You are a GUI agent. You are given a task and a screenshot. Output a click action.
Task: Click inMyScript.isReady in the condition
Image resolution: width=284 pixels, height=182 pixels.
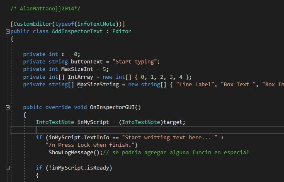tap(80, 167)
